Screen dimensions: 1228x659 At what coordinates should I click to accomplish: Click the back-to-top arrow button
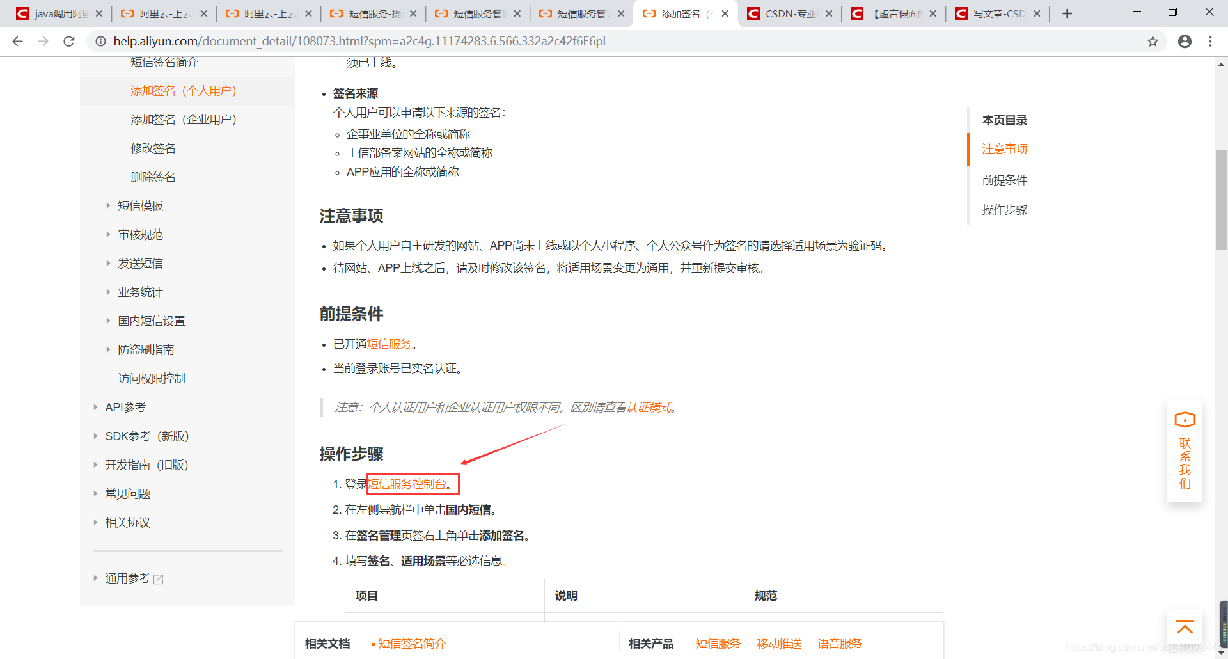click(1185, 627)
